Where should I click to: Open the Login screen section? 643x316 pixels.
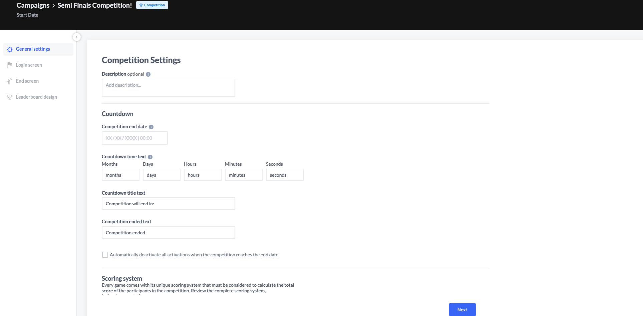click(x=29, y=65)
